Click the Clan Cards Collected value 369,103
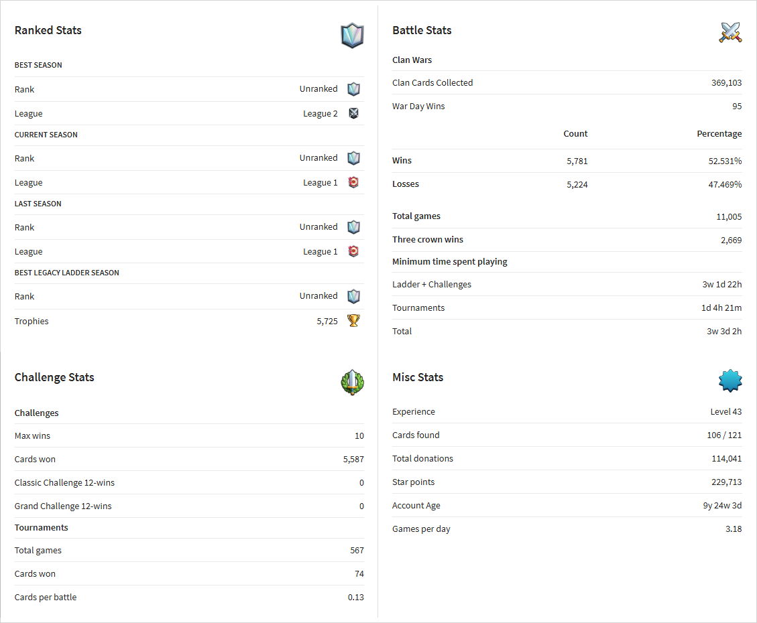 click(726, 83)
